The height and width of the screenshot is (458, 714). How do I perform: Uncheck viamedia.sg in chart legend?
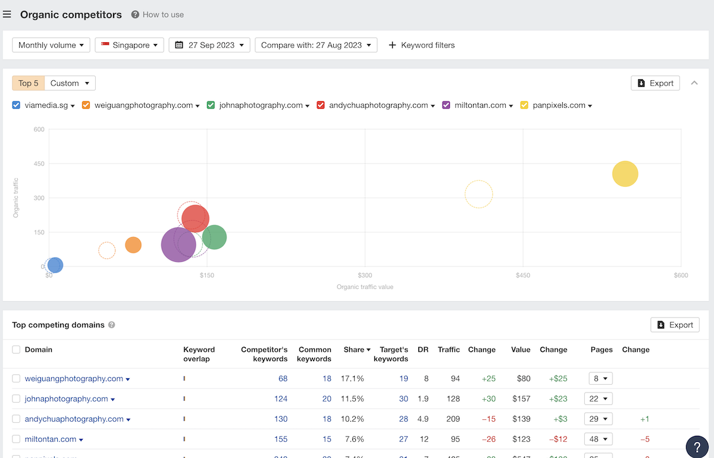[x=17, y=105]
